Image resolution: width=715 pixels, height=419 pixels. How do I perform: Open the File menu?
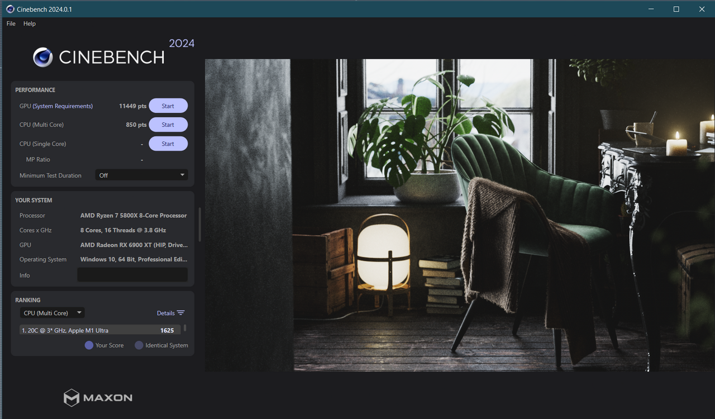(x=11, y=23)
